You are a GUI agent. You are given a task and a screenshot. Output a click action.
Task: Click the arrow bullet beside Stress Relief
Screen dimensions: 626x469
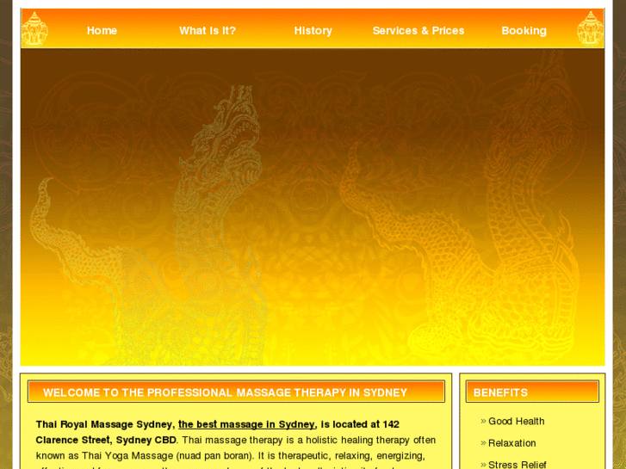tap(483, 465)
